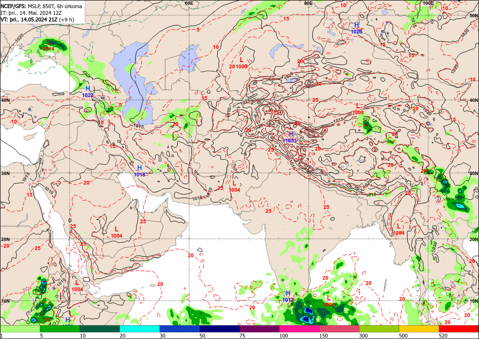479x339 pixels.
Task: Click the legend value 500
Action: click(x=403, y=336)
